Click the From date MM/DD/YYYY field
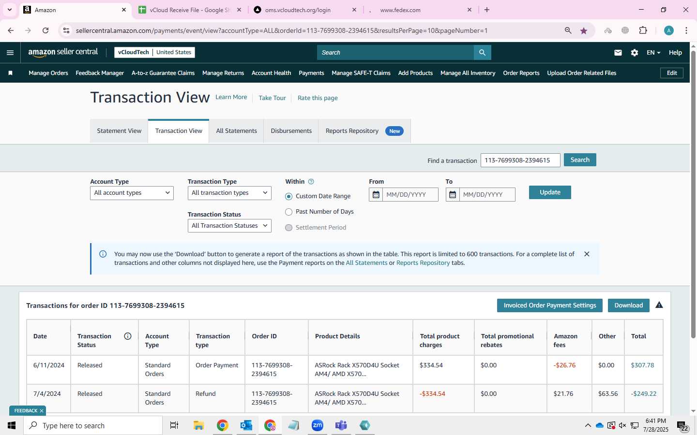 coord(410,195)
